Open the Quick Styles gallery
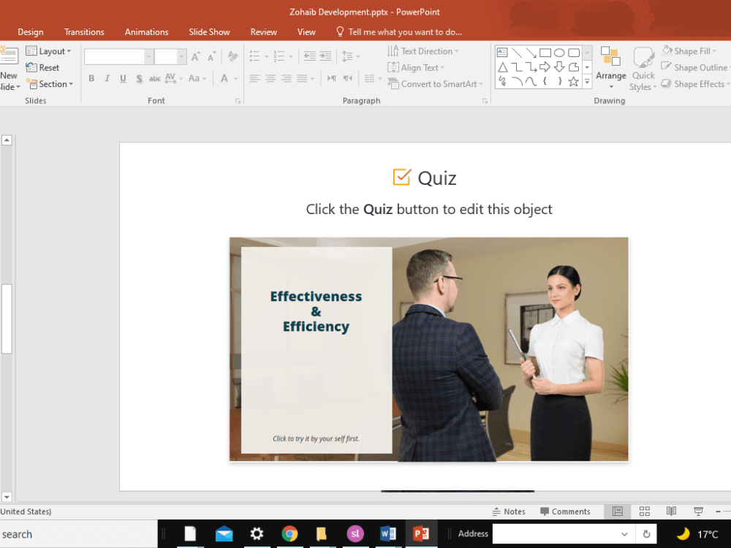Viewport: 731px width, 548px height. [643, 69]
